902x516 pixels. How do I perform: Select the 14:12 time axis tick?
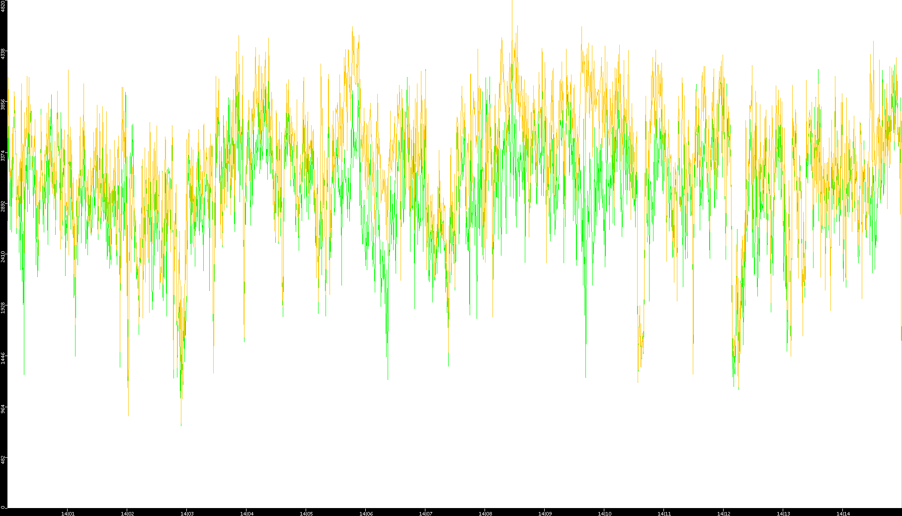click(x=724, y=514)
